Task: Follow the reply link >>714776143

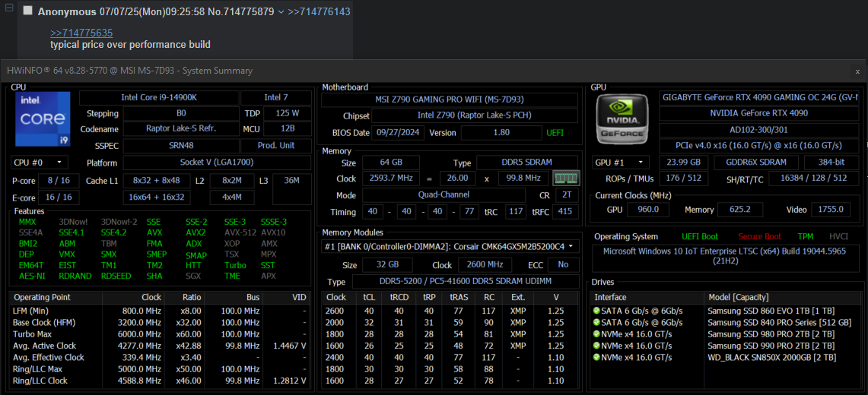Action: click(319, 11)
